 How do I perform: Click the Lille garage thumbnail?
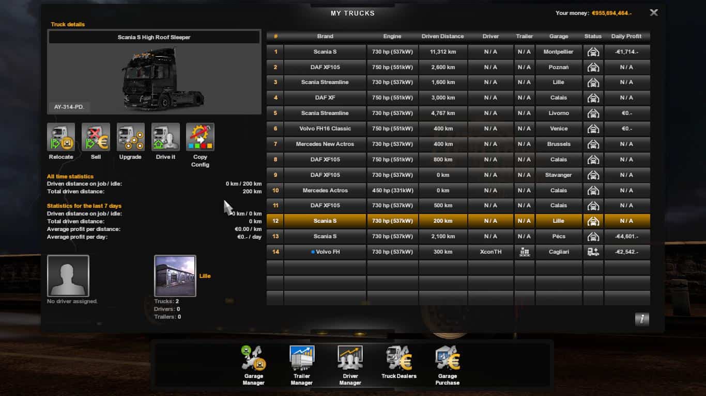[175, 276]
